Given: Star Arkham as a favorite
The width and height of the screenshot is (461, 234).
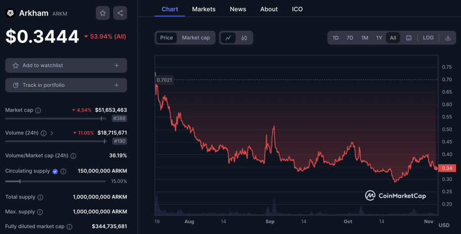Looking at the screenshot, I should pos(103,13).
